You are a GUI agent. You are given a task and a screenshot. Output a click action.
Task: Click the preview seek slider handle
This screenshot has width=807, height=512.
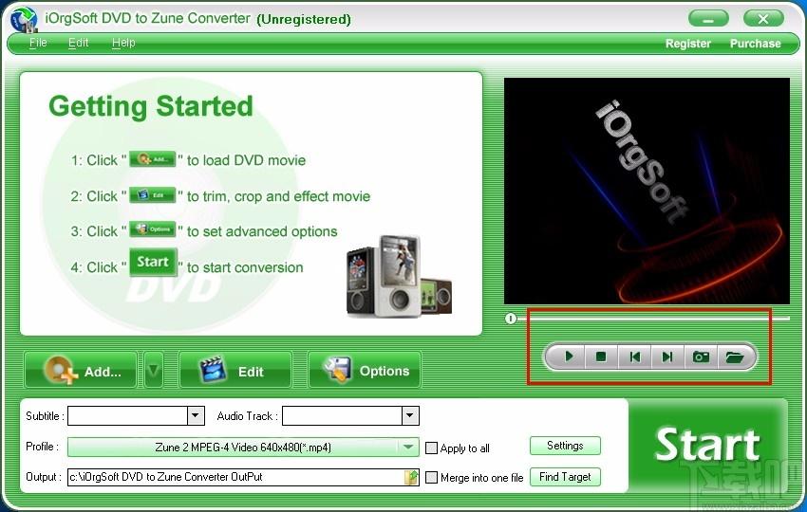pyautogui.click(x=511, y=319)
